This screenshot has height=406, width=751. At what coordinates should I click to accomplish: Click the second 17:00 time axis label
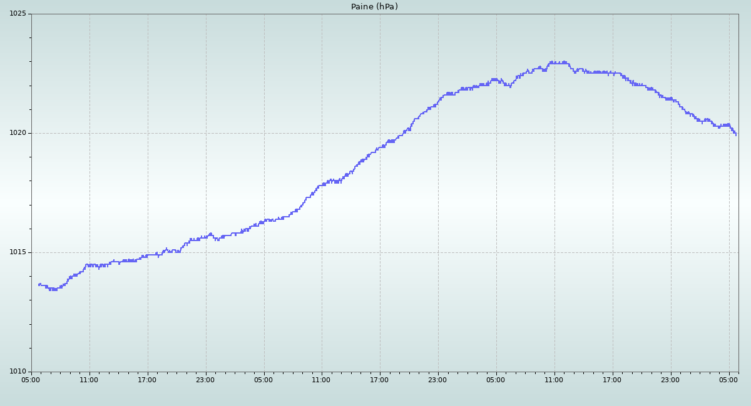[x=380, y=380]
